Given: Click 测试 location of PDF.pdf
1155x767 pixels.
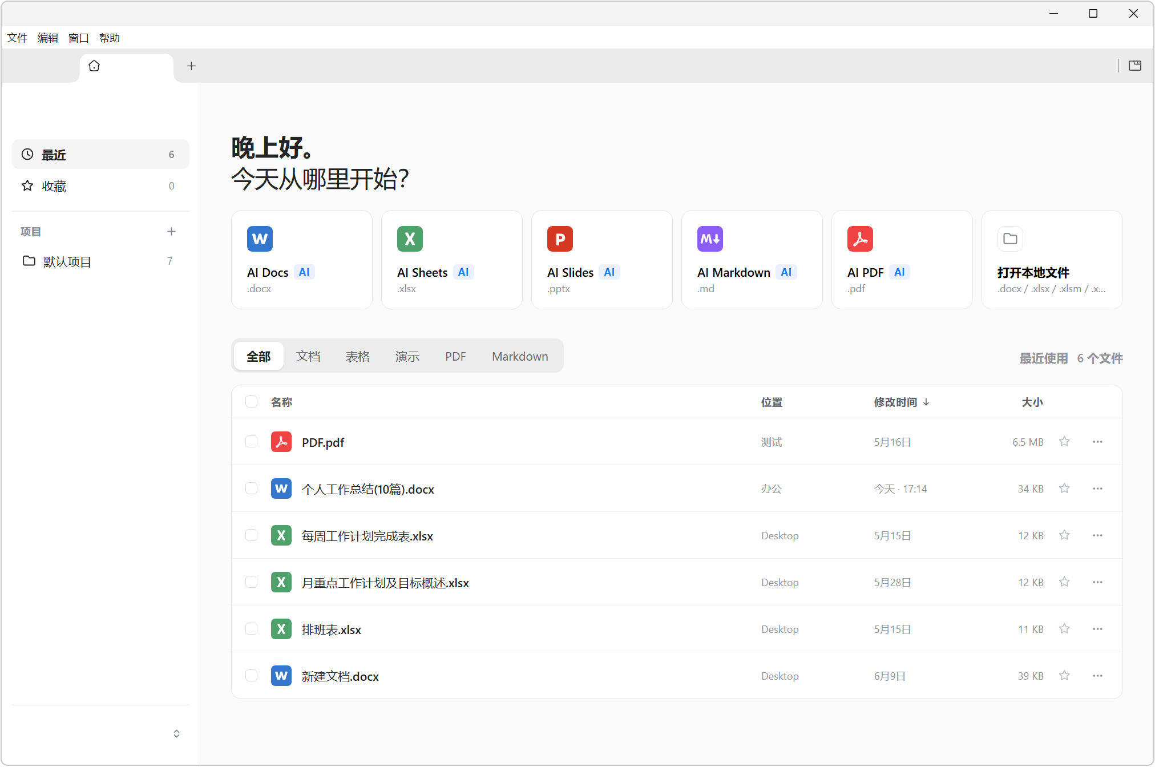Looking at the screenshot, I should click(x=772, y=442).
